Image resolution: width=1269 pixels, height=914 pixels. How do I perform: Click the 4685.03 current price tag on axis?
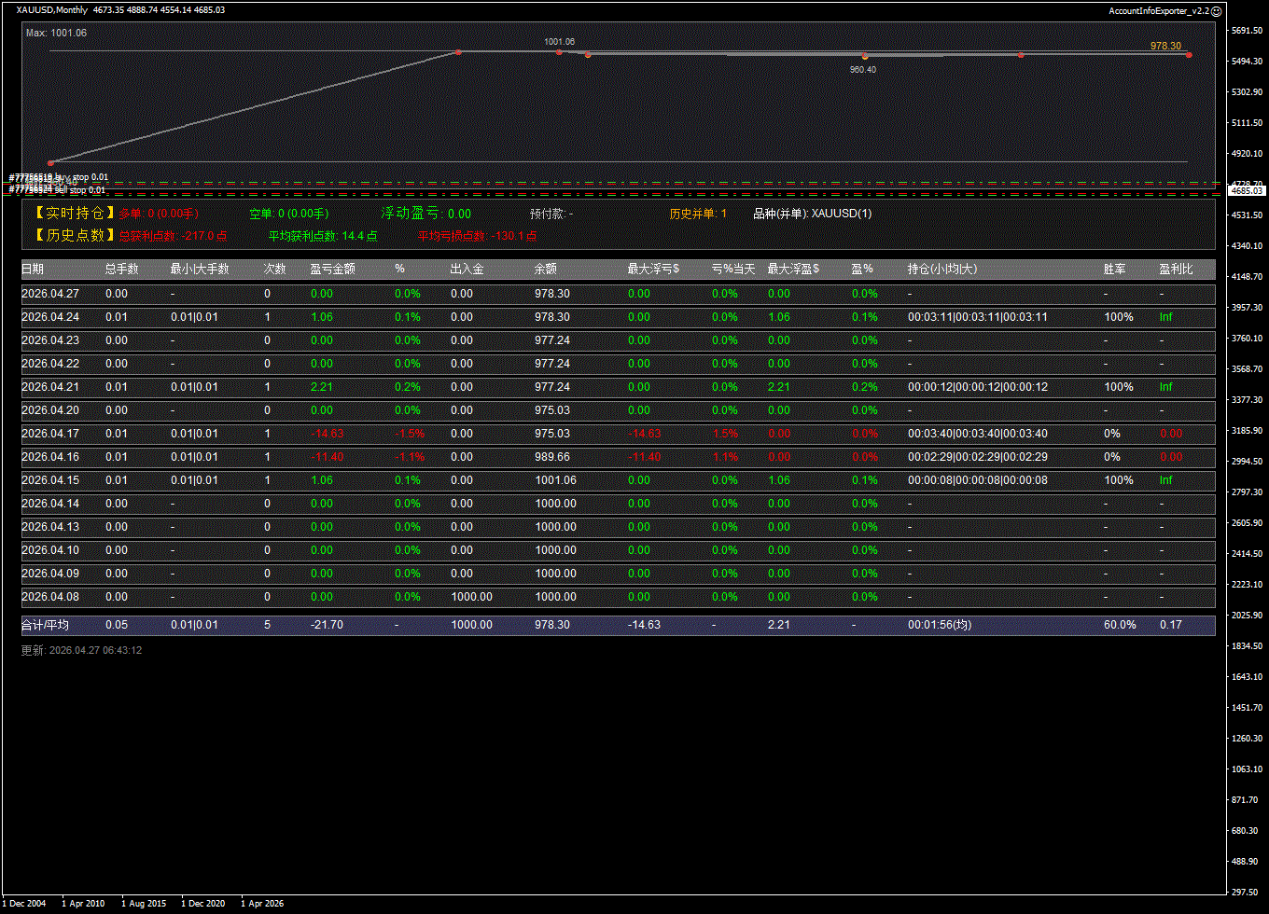click(1247, 190)
